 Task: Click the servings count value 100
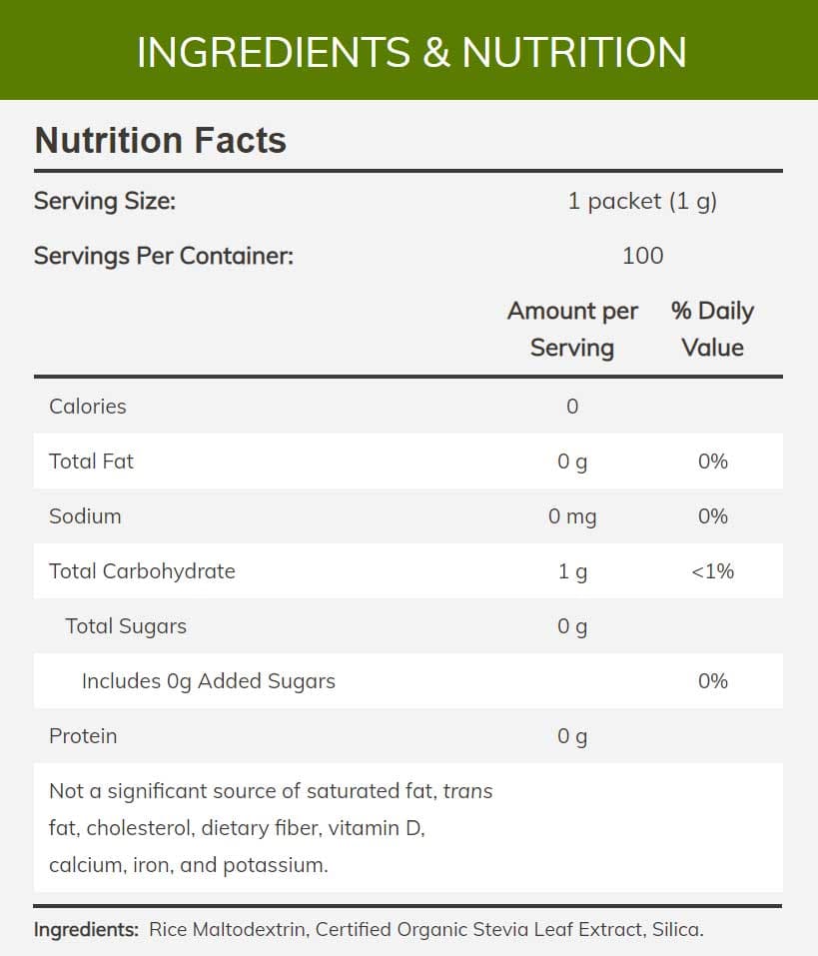pos(642,256)
